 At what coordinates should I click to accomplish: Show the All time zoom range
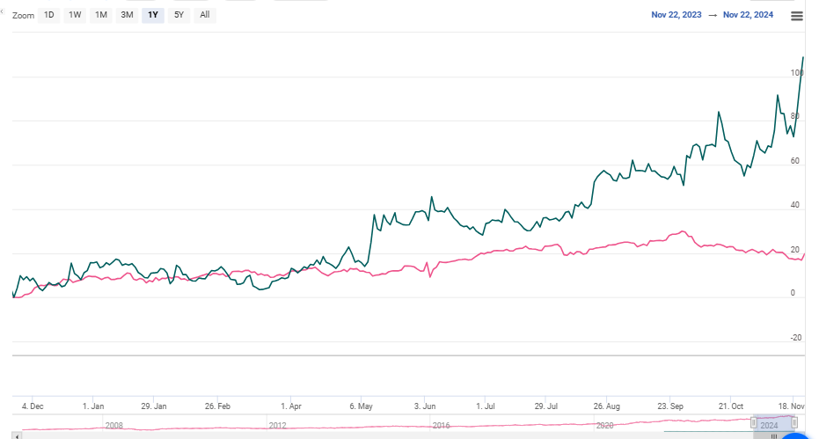pyautogui.click(x=205, y=15)
